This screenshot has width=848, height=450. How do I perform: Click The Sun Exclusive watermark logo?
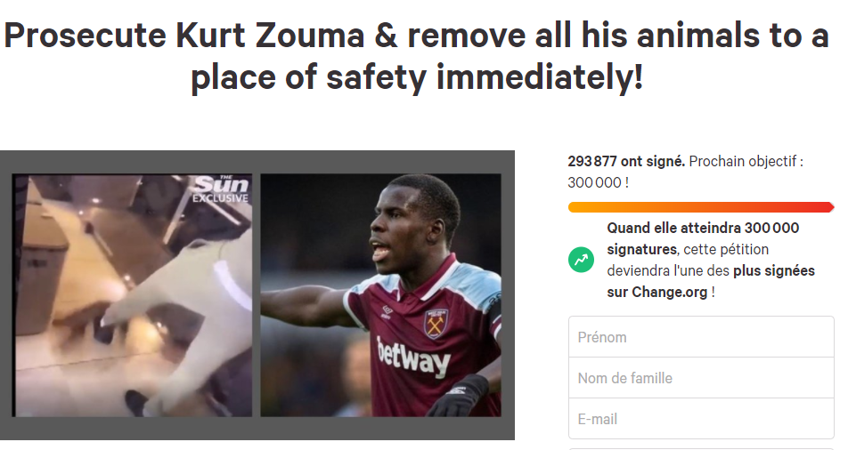pyautogui.click(x=221, y=189)
